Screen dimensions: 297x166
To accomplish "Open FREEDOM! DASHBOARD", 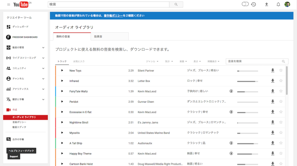I will (25, 37).
